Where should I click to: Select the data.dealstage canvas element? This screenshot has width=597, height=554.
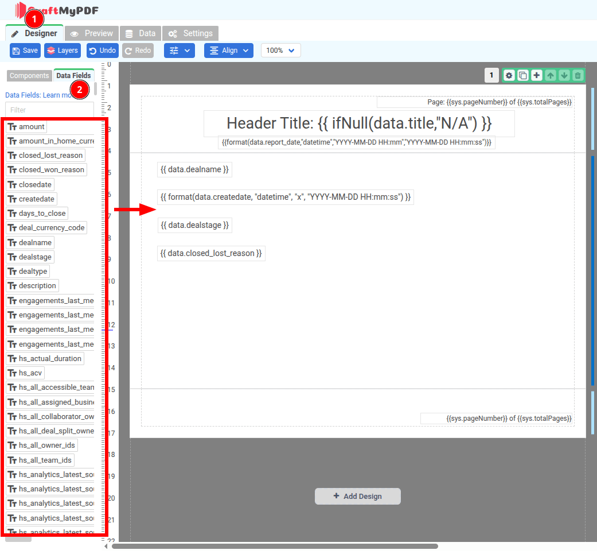point(194,225)
